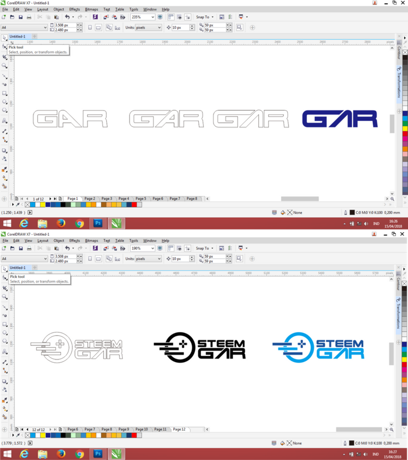Image resolution: width=408 pixels, height=460 pixels.
Task: Open the Layout menu in lower window
Action: click(x=43, y=241)
